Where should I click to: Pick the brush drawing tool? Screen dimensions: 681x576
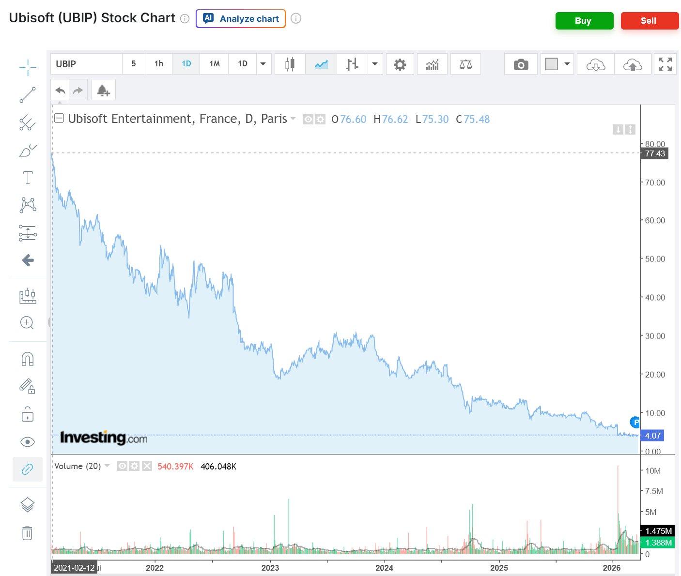pyautogui.click(x=28, y=151)
